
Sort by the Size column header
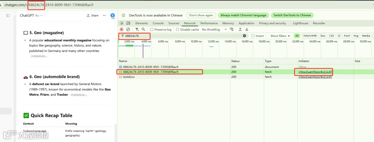click(364, 61)
